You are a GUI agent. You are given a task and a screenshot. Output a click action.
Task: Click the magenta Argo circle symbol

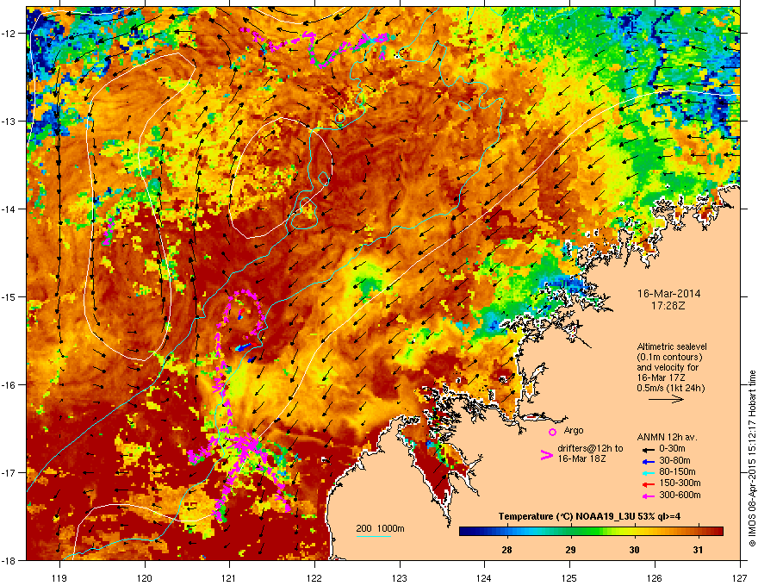pyautogui.click(x=552, y=432)
